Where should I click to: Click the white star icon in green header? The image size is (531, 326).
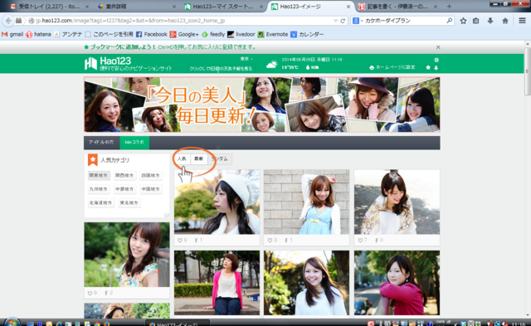428,67
